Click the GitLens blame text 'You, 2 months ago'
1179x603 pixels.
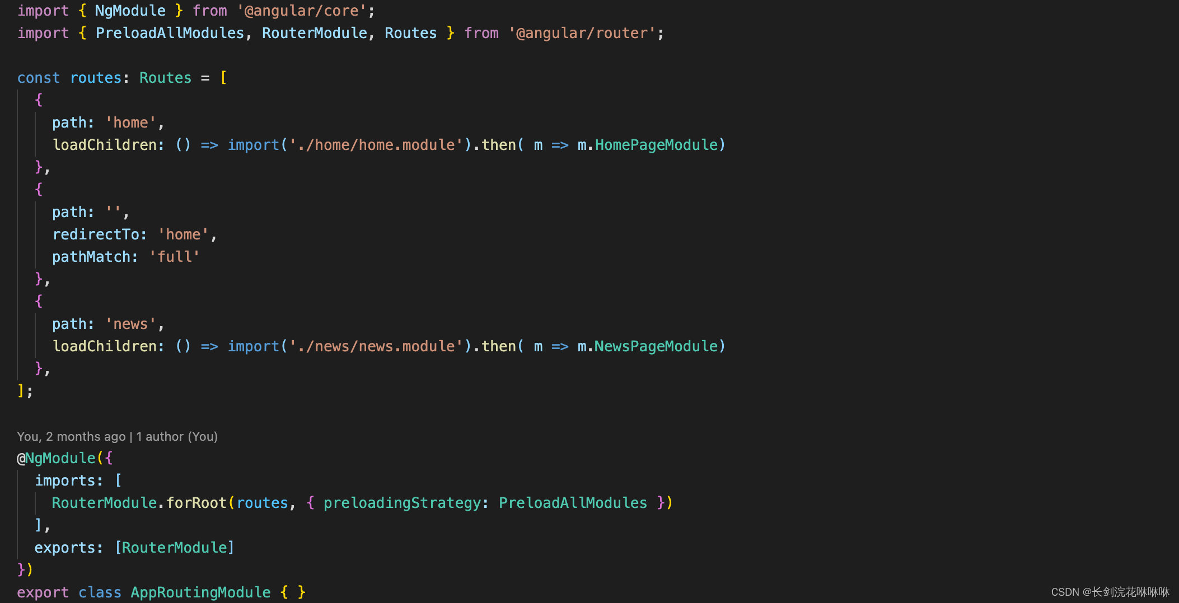71,436
